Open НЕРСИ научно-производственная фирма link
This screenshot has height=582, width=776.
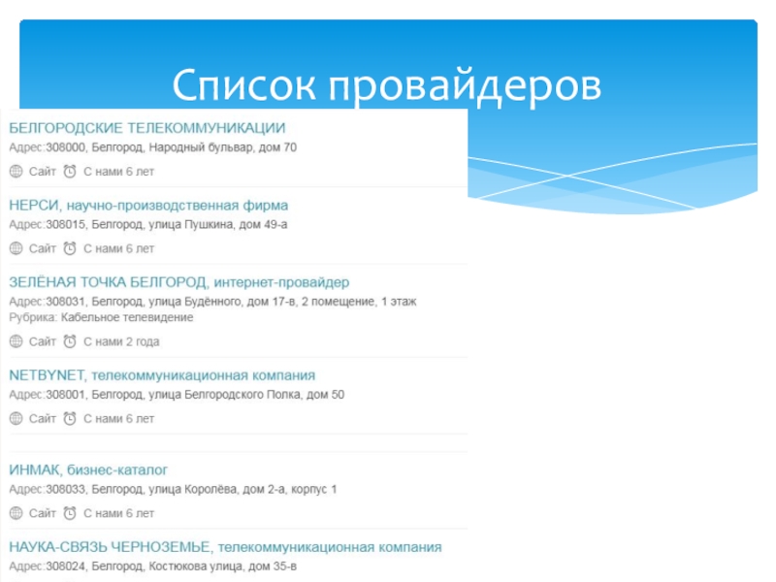point(148,205)
